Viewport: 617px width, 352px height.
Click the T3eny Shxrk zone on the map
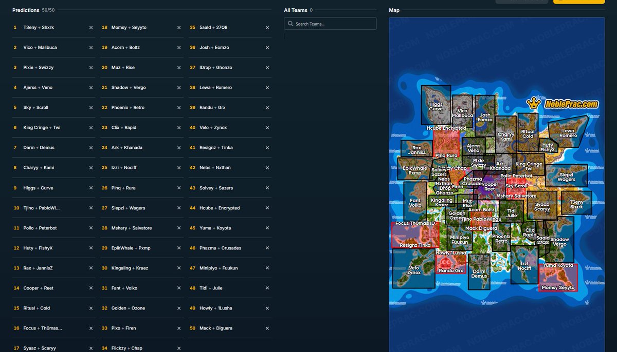pos(576,204)
